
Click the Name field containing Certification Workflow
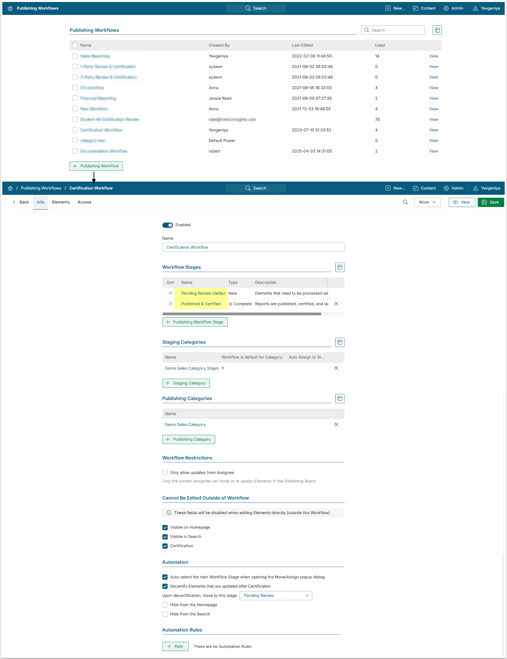pyautogui.click(x=253, y=247)
